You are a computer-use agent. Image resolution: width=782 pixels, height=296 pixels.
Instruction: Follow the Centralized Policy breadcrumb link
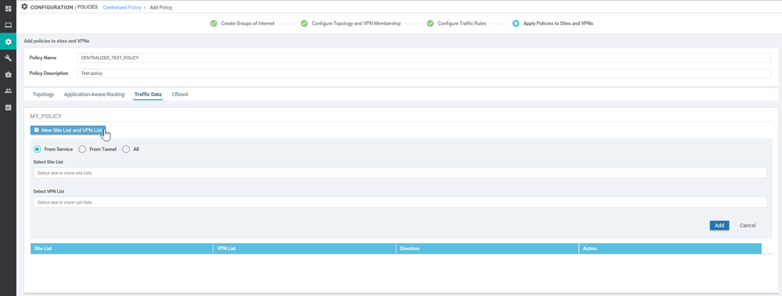(121, 8)
